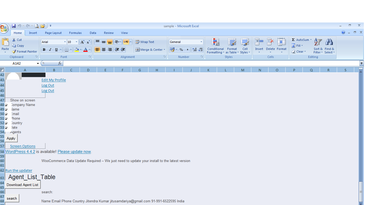Expand the AutoSum dropdown arrow
The height and width of the screenshot is (205, 366).
pos(311,40)
